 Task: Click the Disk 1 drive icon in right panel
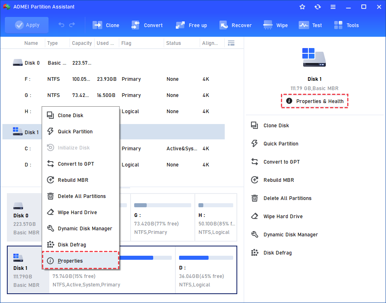click(314, 57)
